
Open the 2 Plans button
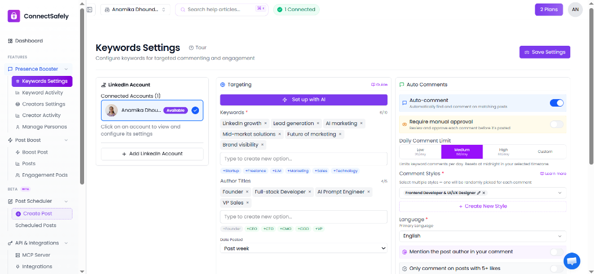coord(549,9)
